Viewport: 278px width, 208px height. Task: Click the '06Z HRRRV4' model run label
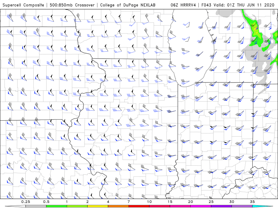point(183,5)
